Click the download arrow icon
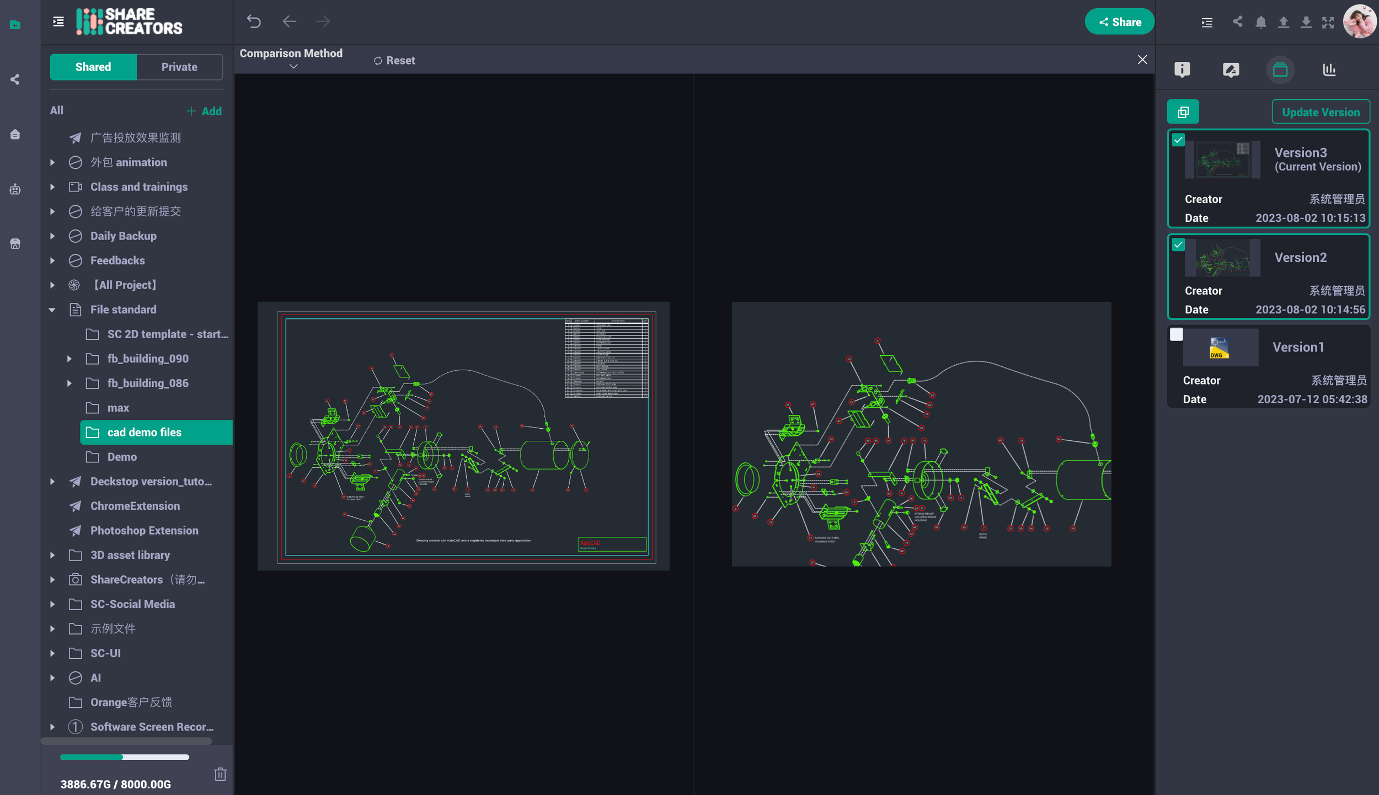 tap(1306, 22)
